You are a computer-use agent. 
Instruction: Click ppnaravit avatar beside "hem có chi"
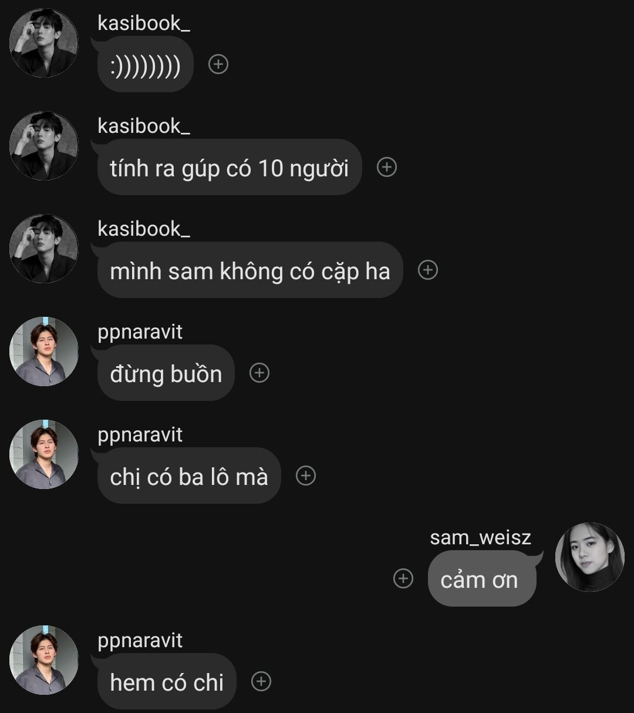point(44,660)
